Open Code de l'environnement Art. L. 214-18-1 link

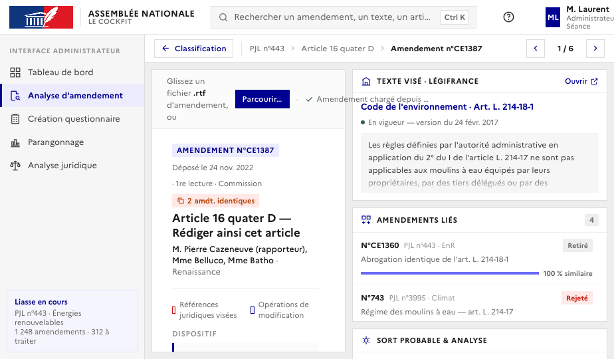[x=447, y=106]
